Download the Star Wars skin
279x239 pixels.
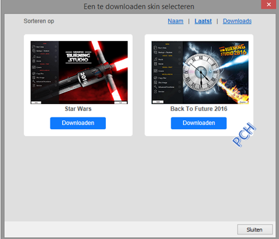click(78, 123)
